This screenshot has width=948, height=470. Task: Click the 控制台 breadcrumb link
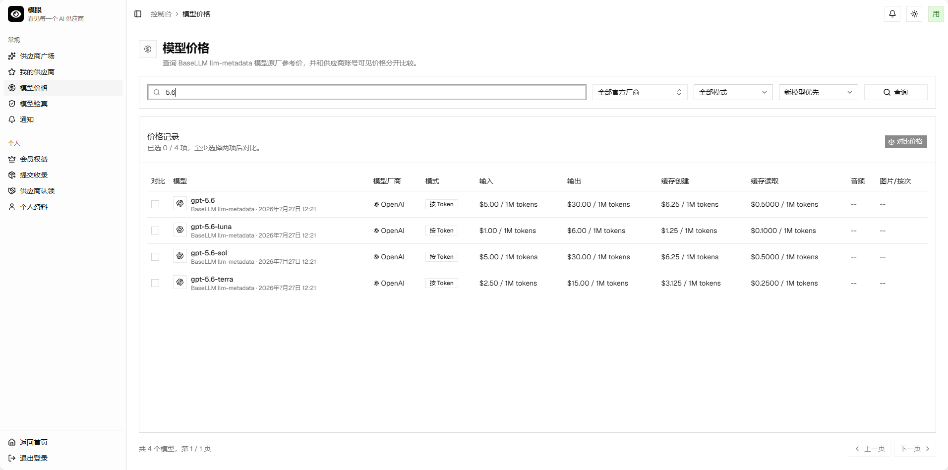point(161,14)
